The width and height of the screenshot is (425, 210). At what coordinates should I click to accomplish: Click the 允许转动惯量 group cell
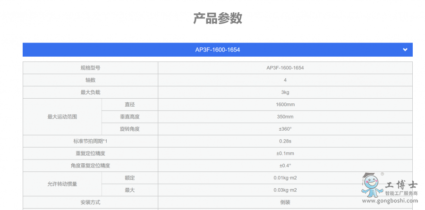(x=62, y=184)
